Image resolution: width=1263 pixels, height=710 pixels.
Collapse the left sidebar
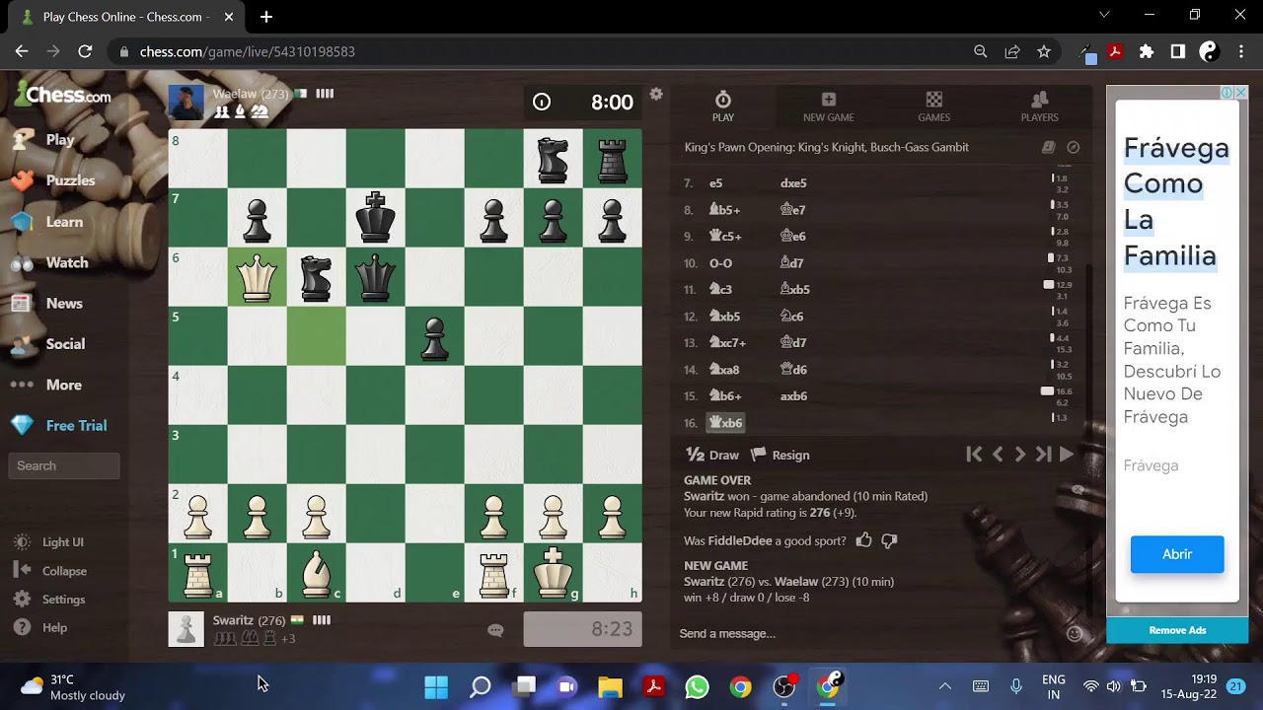[x=50, y=571]
